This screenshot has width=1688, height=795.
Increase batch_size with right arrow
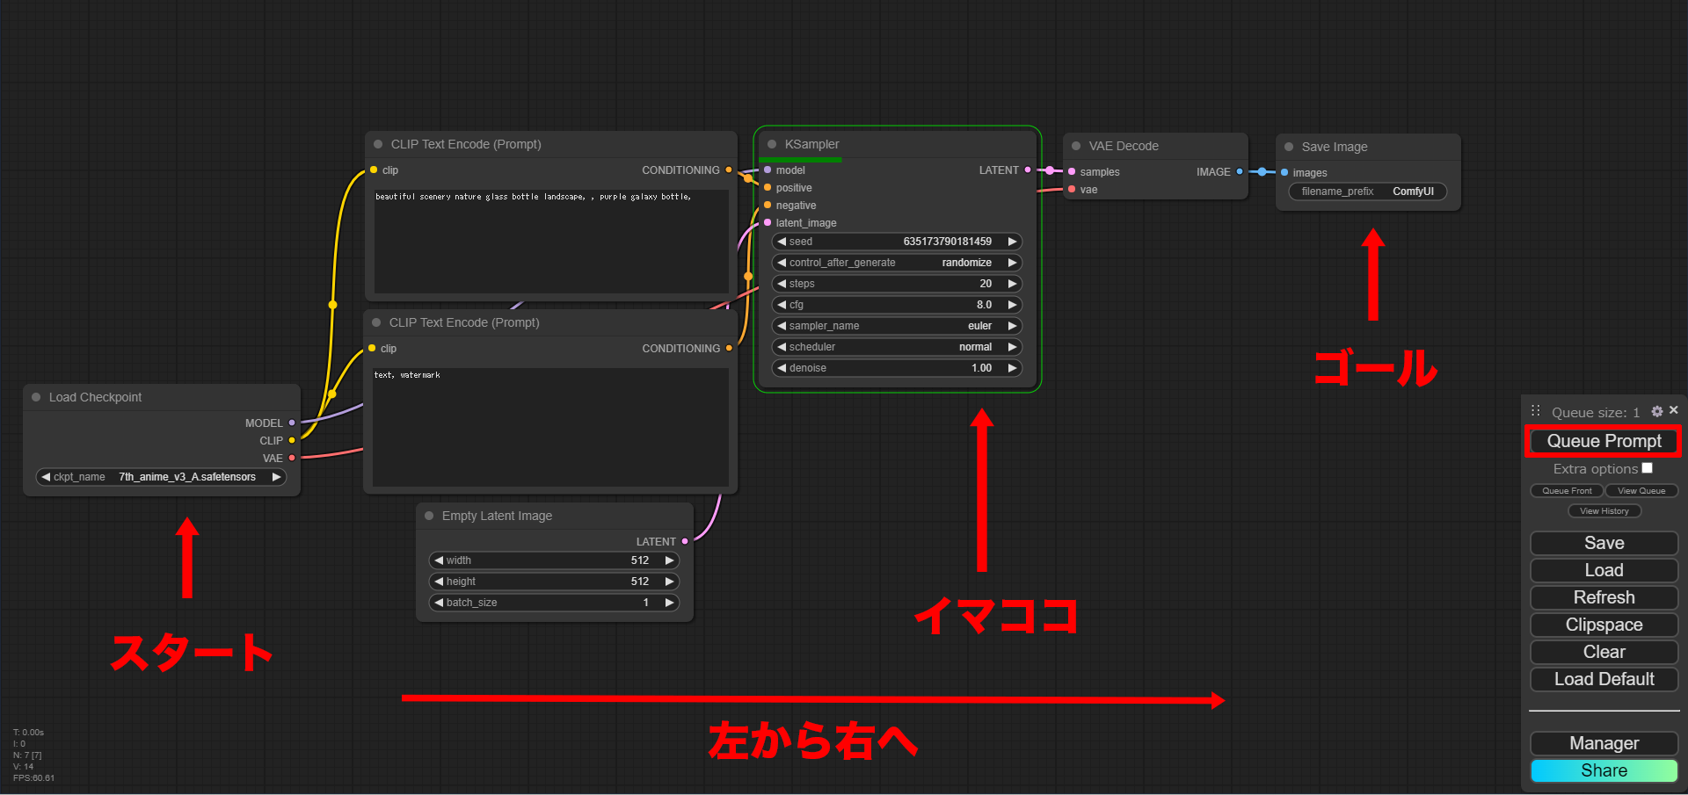point(670,603)
